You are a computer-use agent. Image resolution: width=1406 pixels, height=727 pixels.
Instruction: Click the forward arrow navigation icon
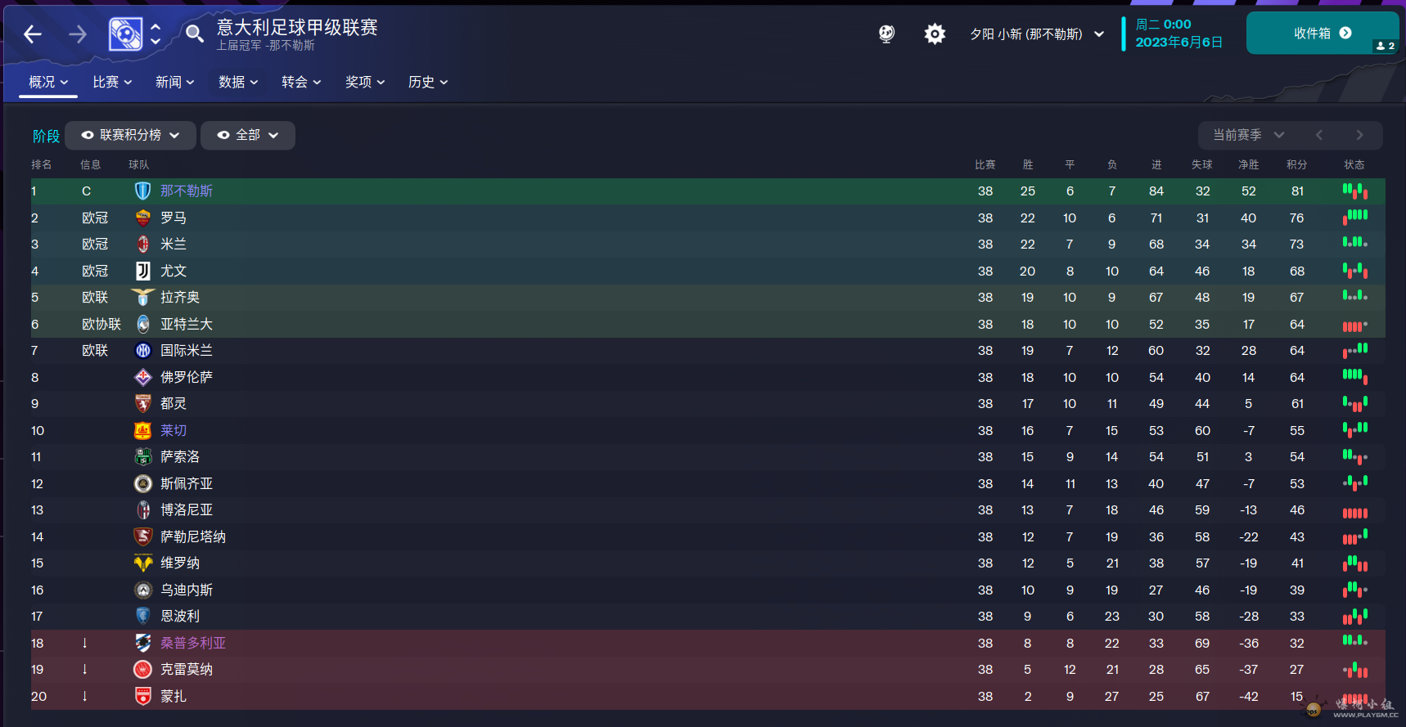(x=78, y=34)
